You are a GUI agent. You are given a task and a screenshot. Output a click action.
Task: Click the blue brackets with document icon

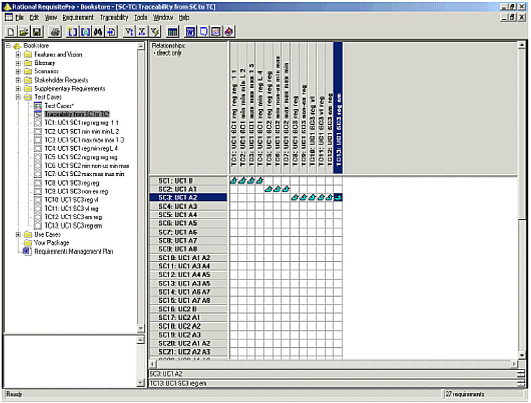coord(85,32)
